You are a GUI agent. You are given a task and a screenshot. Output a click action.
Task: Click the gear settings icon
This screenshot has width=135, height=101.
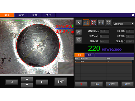click(x=79, y=33)
